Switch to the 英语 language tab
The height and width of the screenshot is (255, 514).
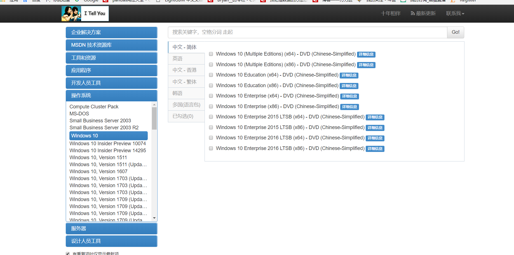pos(186,59)
